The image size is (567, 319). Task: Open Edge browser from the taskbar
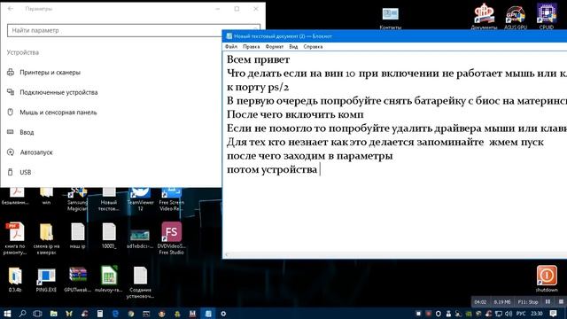[x=115, y=313]
